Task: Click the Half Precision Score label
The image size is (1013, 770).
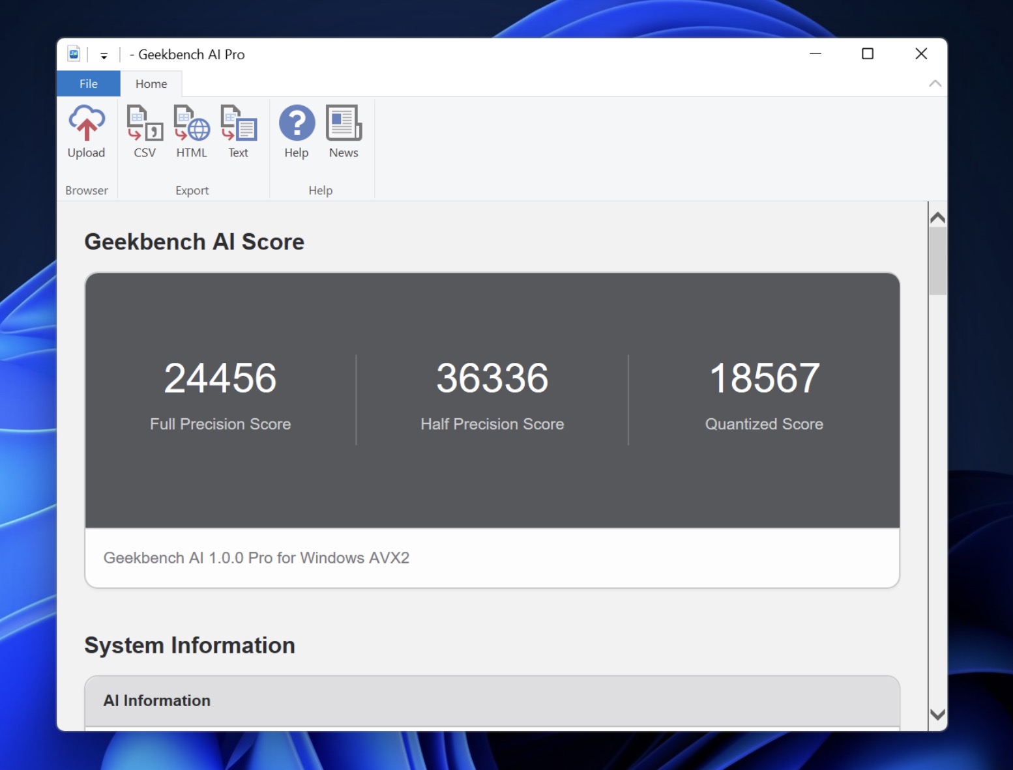Action: pyautogui.click(x=492, y=424)
